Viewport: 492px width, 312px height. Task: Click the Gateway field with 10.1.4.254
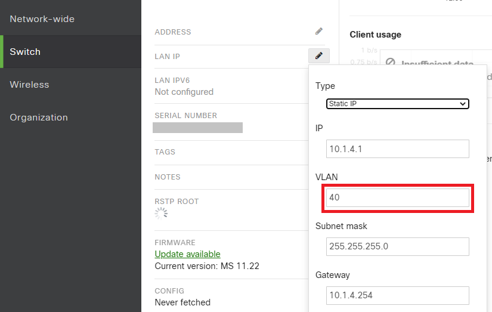tap(398, 295)
